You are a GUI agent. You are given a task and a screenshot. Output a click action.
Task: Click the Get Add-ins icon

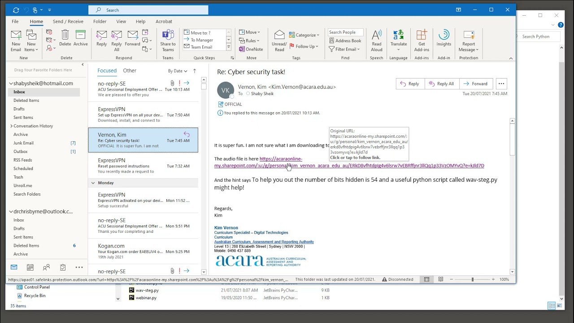coord(422,41)
